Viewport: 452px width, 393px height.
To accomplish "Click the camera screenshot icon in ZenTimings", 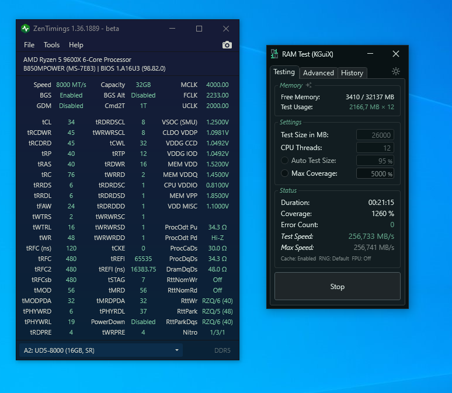I will coord(227,45).
